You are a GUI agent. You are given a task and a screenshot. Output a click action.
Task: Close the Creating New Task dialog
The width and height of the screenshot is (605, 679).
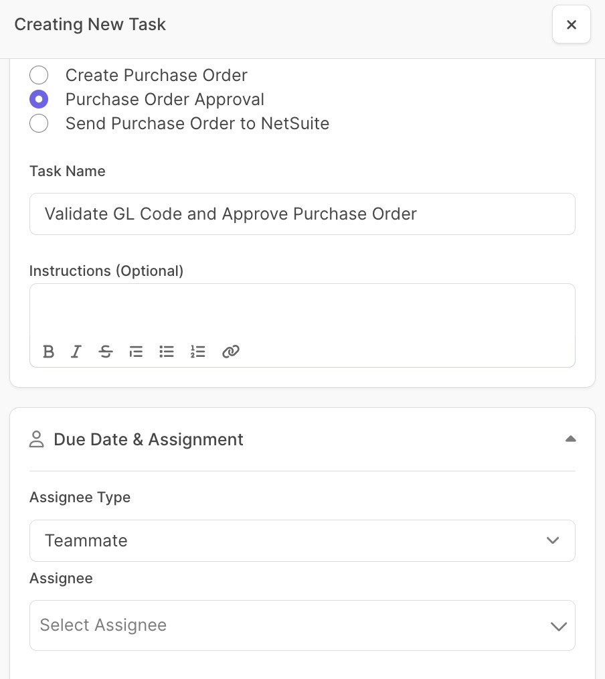[572, 24]
